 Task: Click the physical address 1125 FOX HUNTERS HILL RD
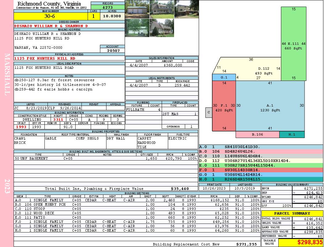point(45,58)
